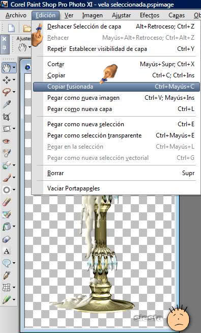The height and width of the screenshot is (333, 201).
Task: Select the Lighten/Darken ring tool
Action: click(x=7, y=189)
